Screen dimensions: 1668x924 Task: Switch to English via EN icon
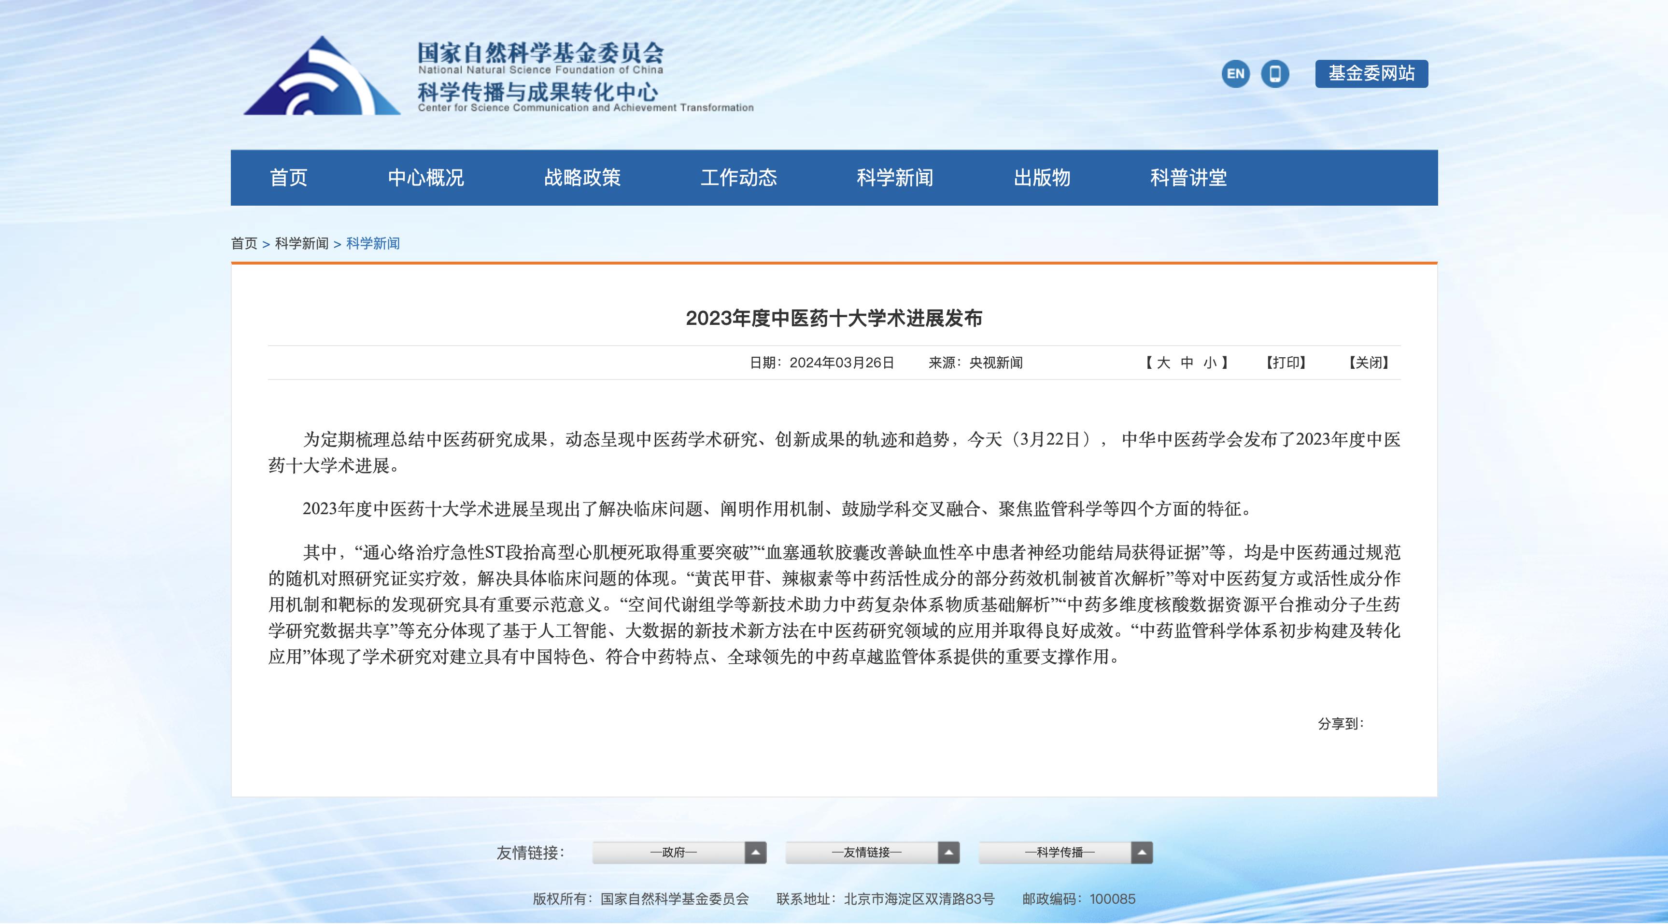click(x=1235, y=74)
